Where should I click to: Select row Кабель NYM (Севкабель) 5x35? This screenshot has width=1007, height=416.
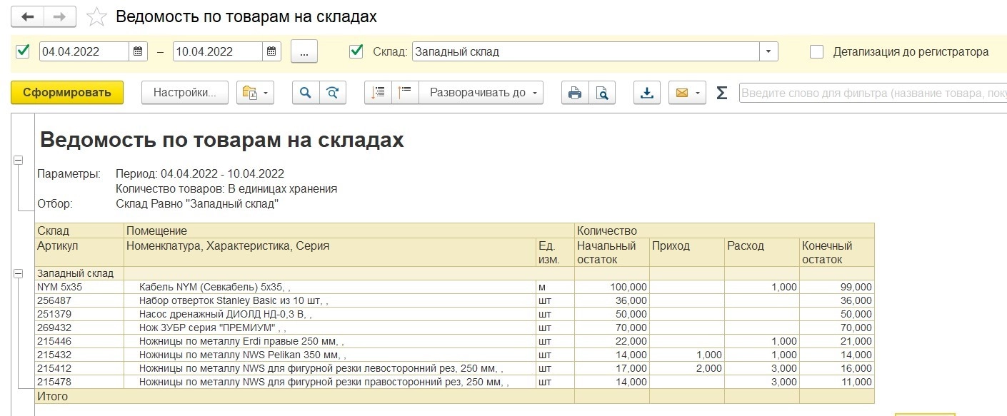pyautogui.click(x=454, y=287)
